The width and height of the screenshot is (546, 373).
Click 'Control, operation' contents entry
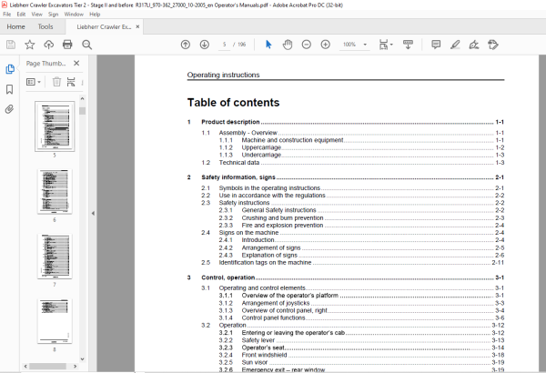click(228, 277)
